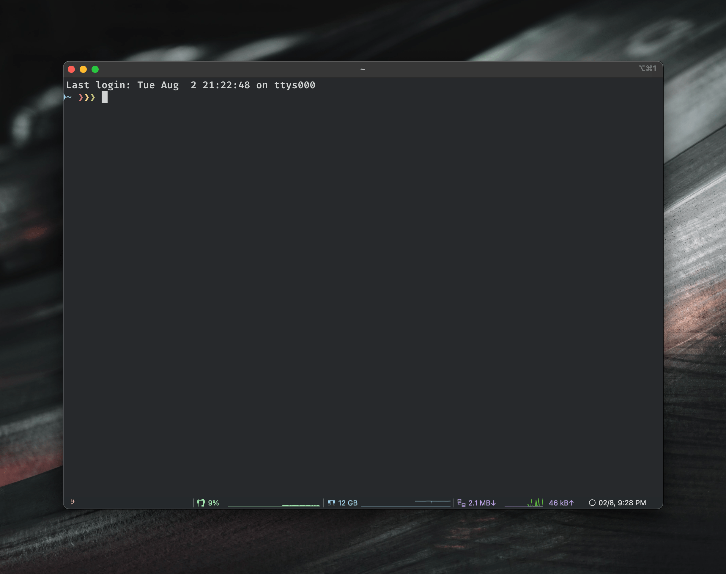Click the ⌥⌘1 window shortcut indicator
Screen dimensions: 726x574
pos(647,69)
